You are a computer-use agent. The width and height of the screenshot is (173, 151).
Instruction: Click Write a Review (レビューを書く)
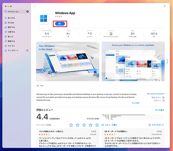tap(111, 125)
